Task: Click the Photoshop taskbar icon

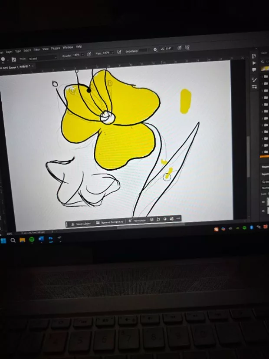Action: (51, 239)
